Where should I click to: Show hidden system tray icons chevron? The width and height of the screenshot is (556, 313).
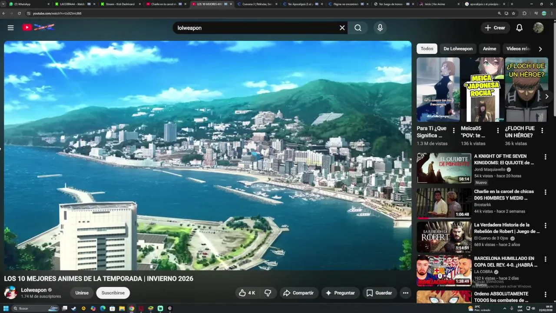(x=505, y=309)
